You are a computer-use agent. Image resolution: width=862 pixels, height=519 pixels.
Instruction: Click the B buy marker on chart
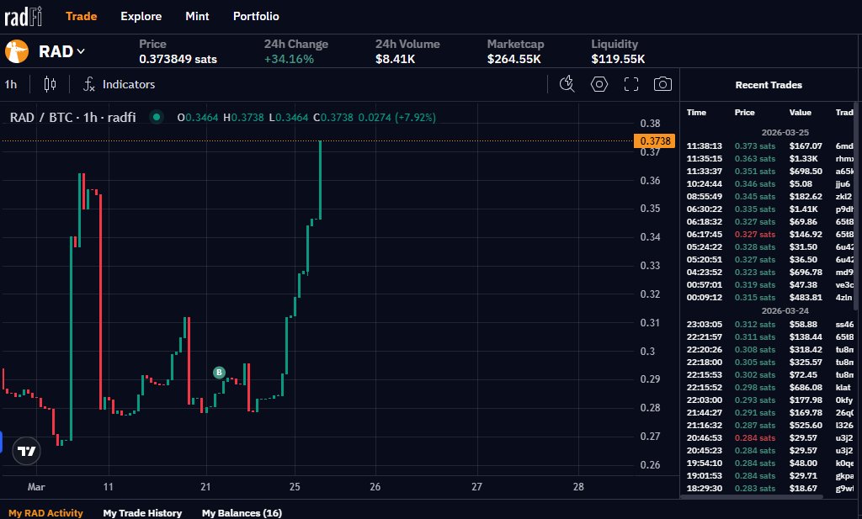click(x=219, y=373)
